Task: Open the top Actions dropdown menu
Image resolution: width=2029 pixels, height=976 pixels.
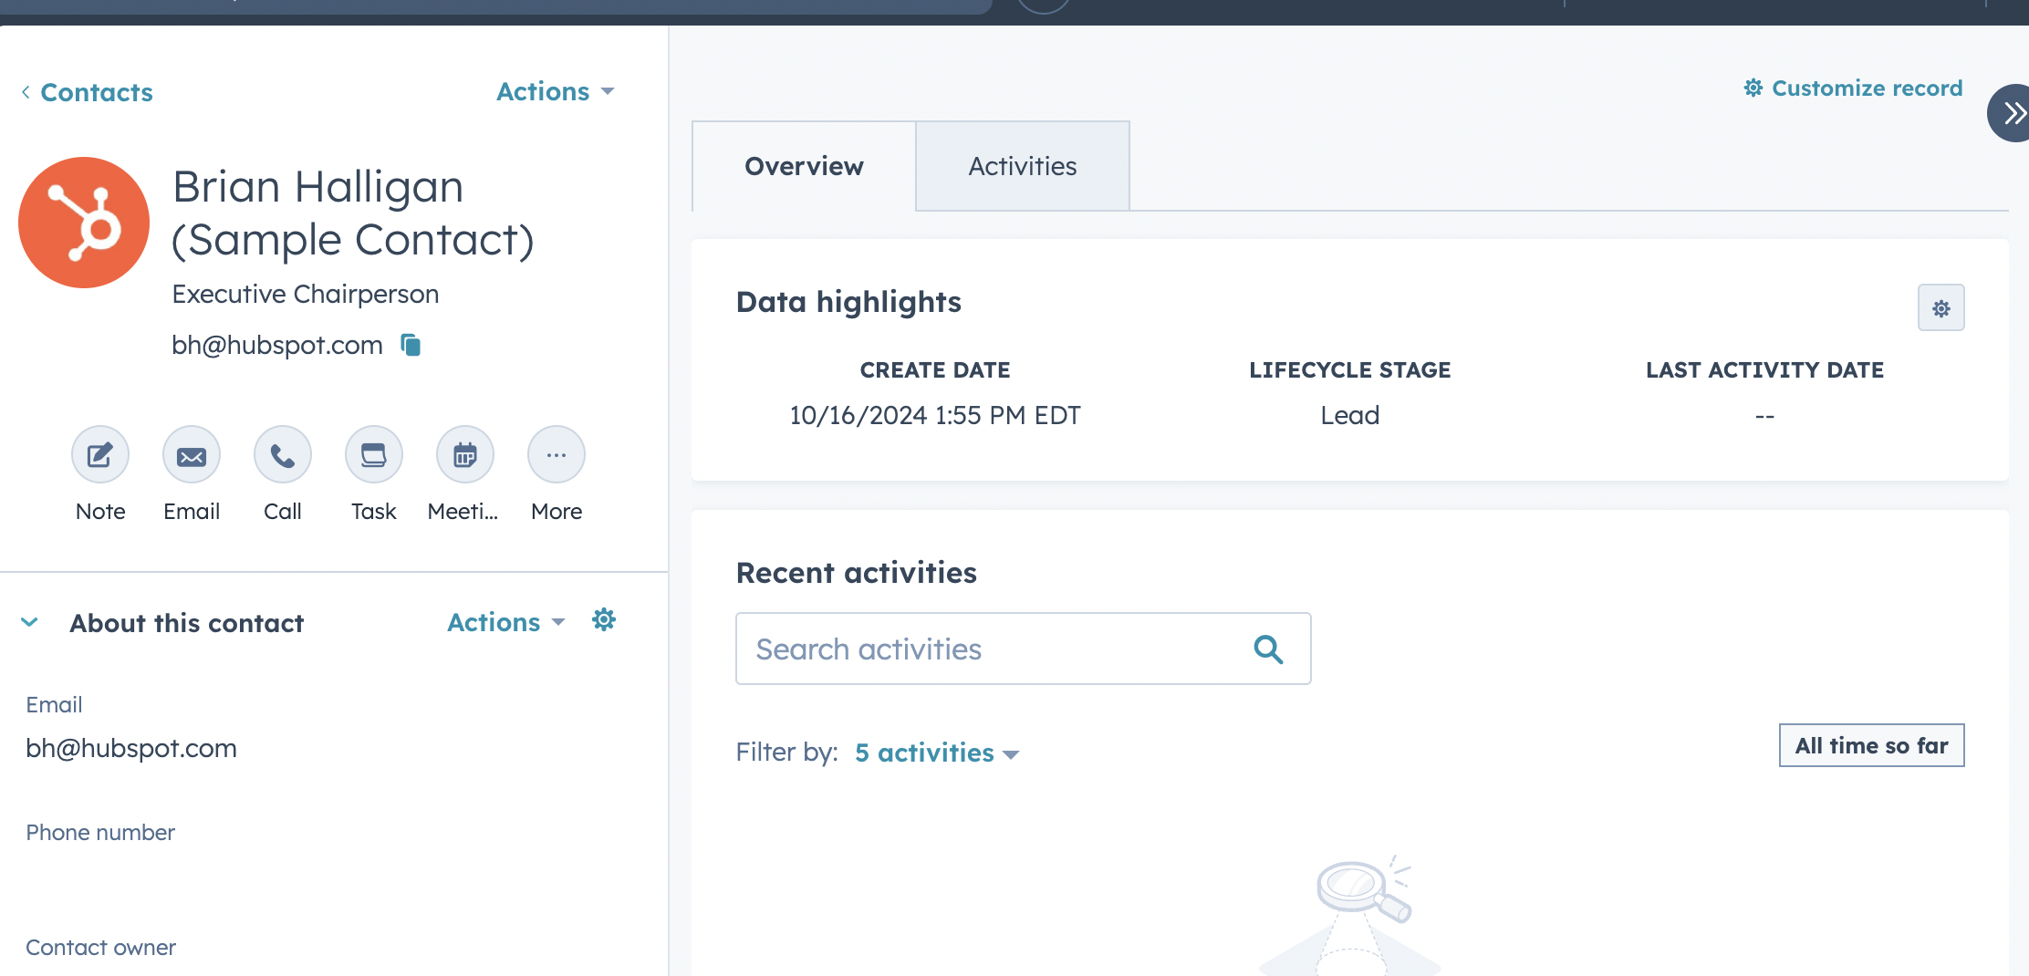Action: 555,91
